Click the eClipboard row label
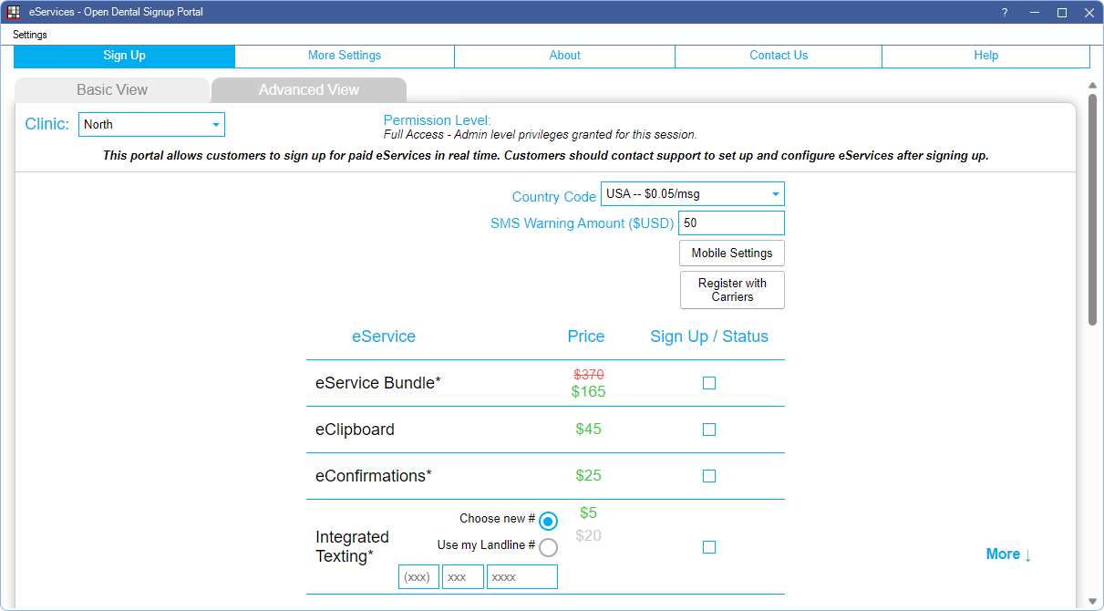The height and width of the screenshot is (611, 1104). coord(356,430)
